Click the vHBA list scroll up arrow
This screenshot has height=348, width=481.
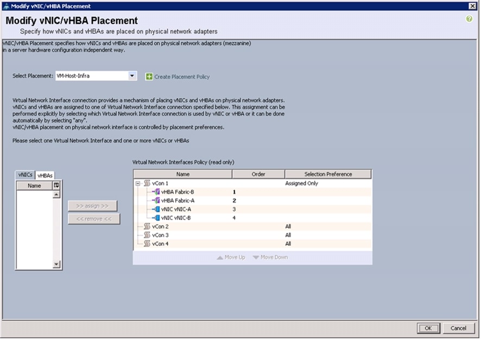click(x=56, y=194)
